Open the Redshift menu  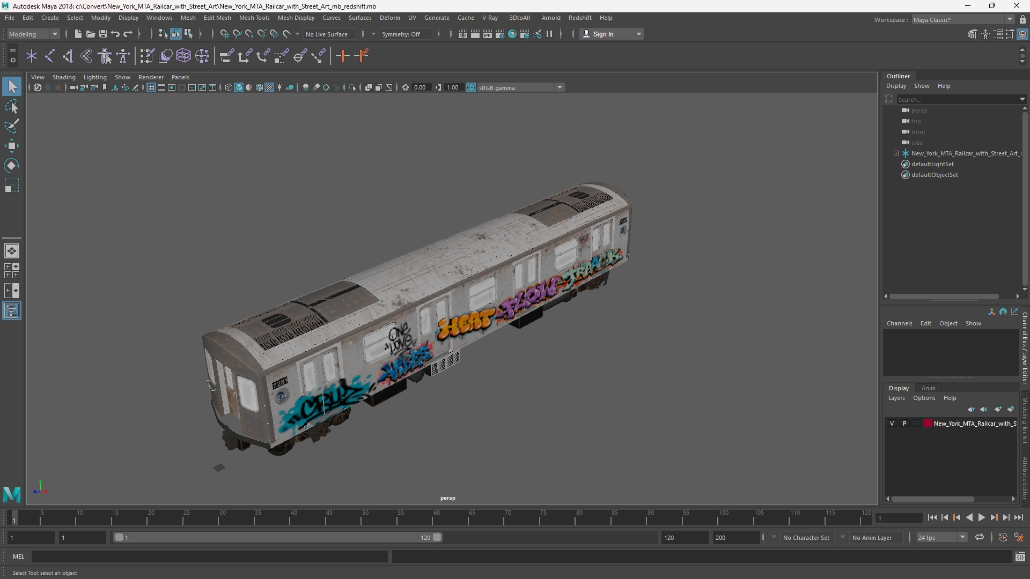(x=580, y=18)
